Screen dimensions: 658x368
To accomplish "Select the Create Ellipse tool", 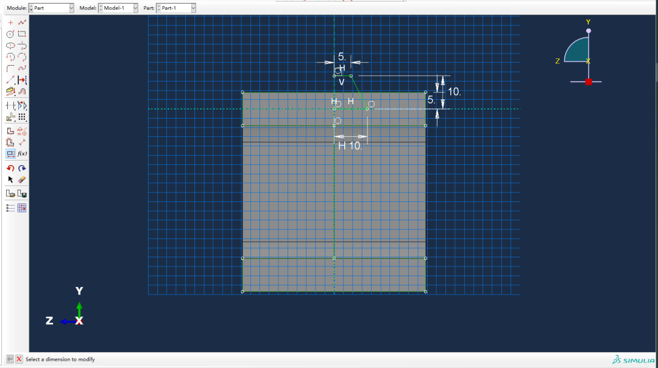I will pos(10,45).
